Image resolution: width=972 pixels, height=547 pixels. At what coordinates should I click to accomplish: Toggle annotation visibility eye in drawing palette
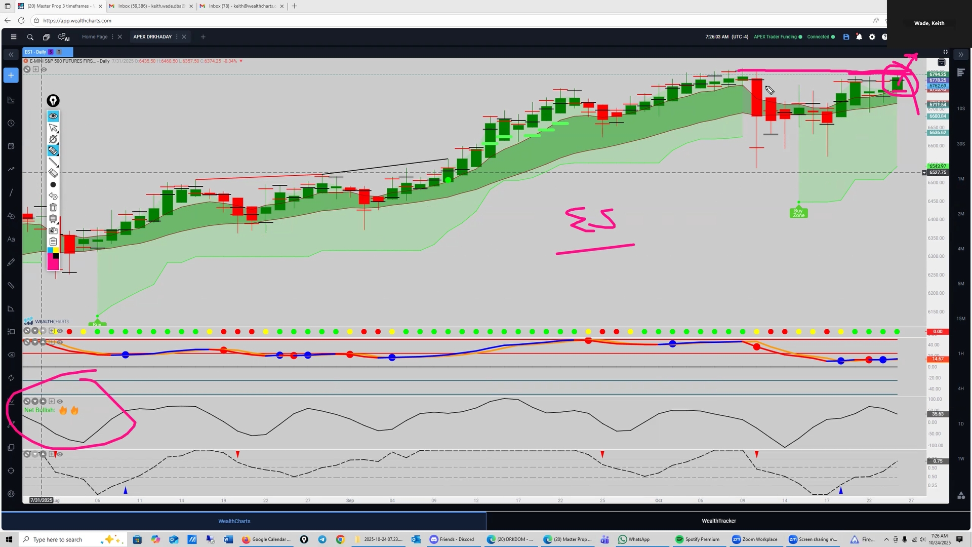(x=53, y=116)
